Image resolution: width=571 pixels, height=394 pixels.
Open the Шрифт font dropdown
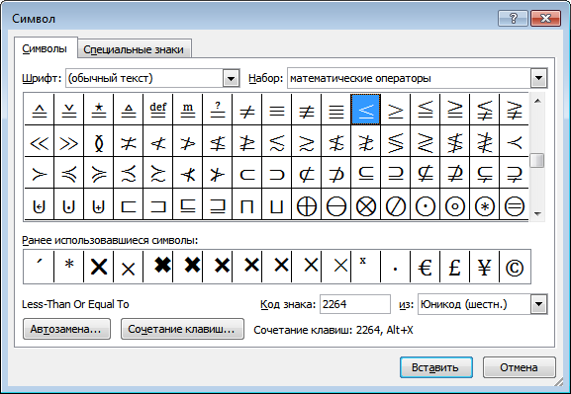tap(231, 78)
